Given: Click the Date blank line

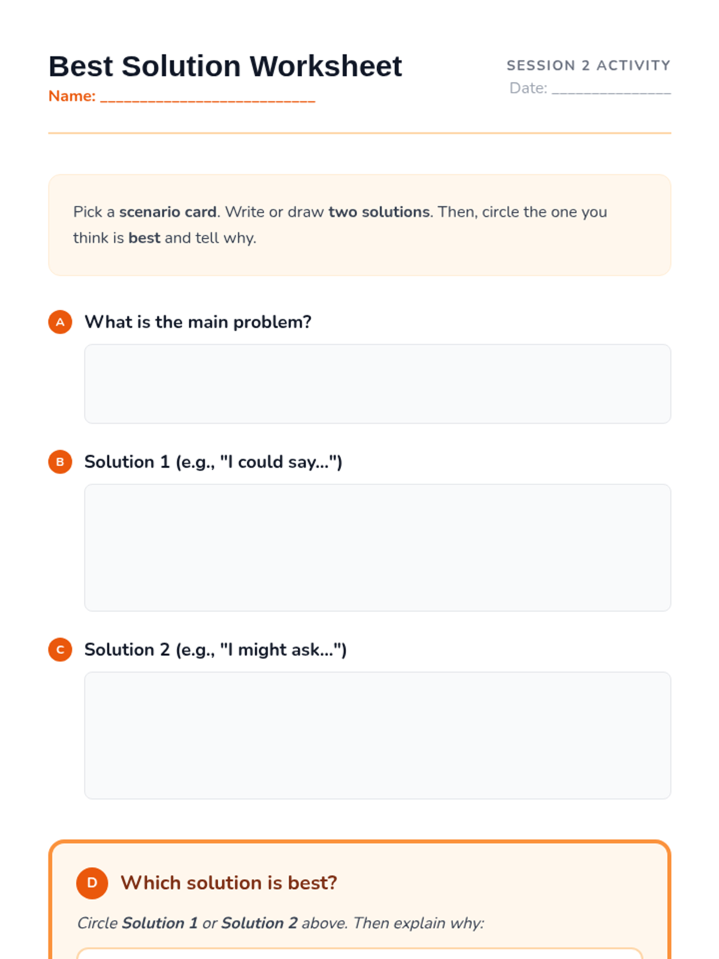Looking at the screenshot, I should pyautogui.click(x=611, y=89).
